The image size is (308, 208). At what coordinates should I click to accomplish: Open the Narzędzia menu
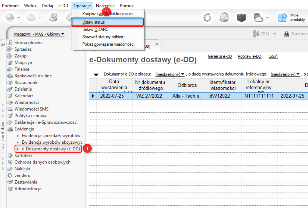point(105,6)
